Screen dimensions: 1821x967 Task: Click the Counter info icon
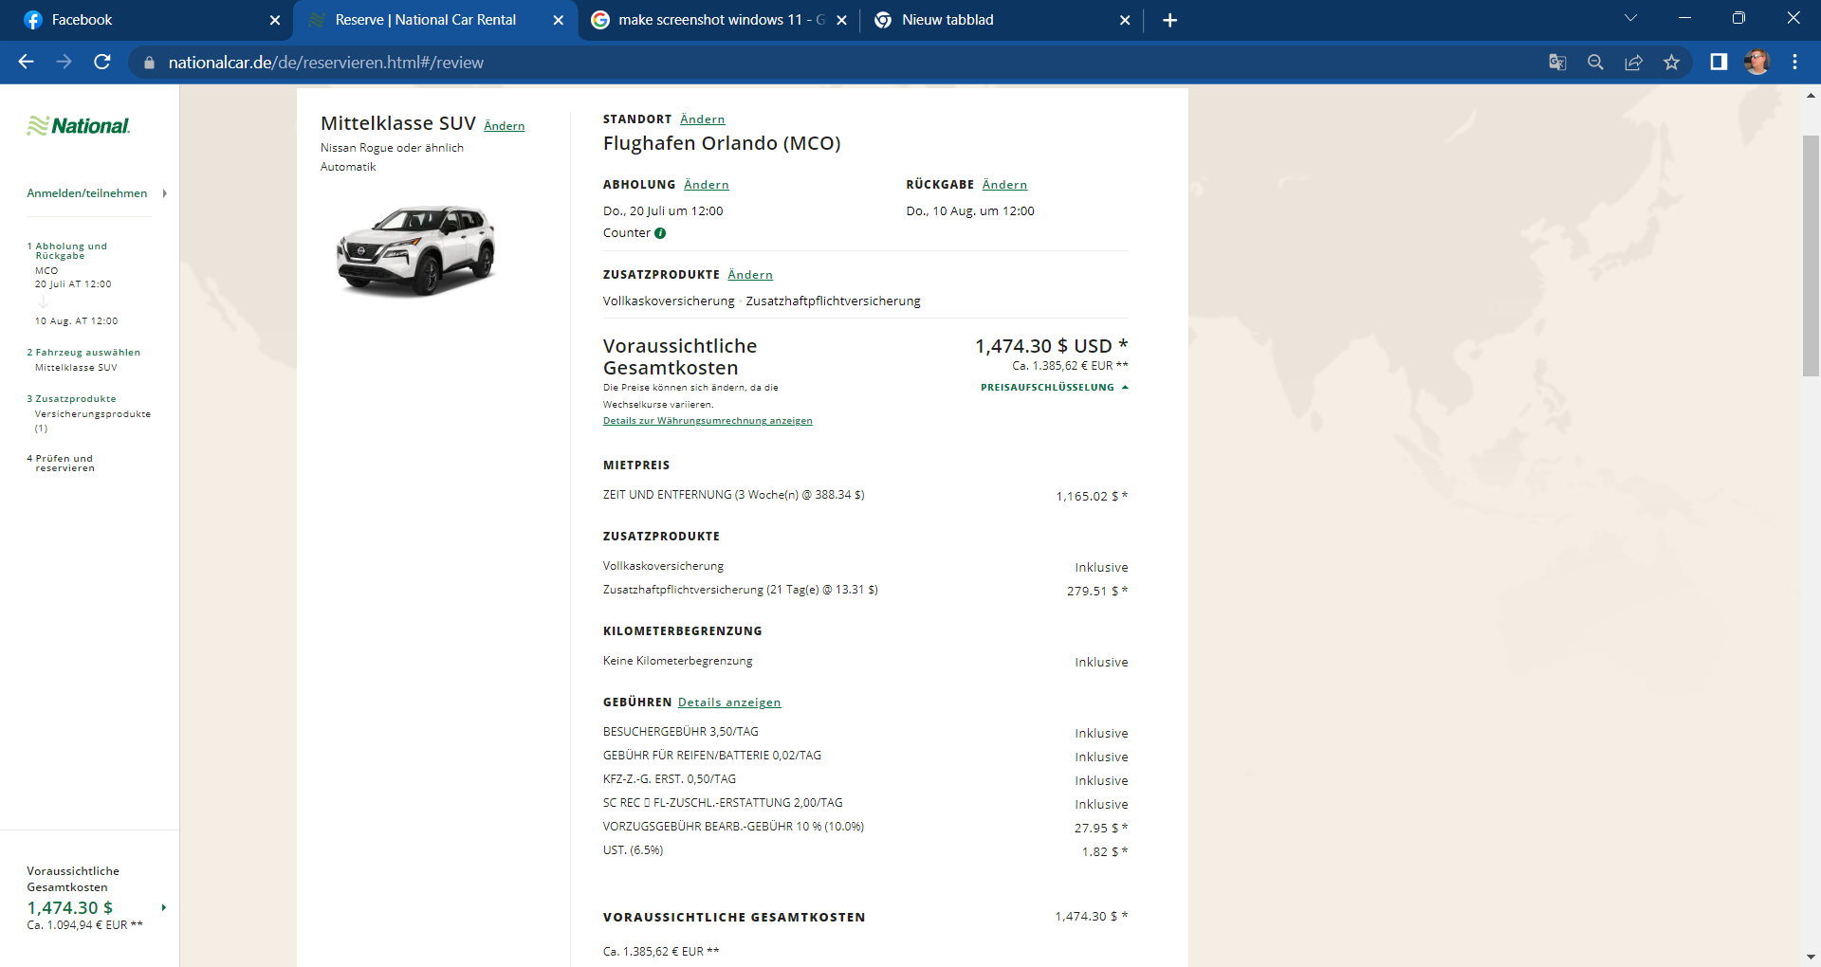click(x=660, y=233)
